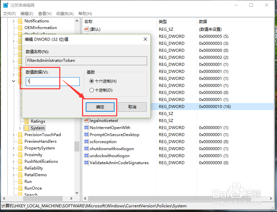277x212 pixels.
Task: Expand the Proximity tree node
Action: point(13,154)
